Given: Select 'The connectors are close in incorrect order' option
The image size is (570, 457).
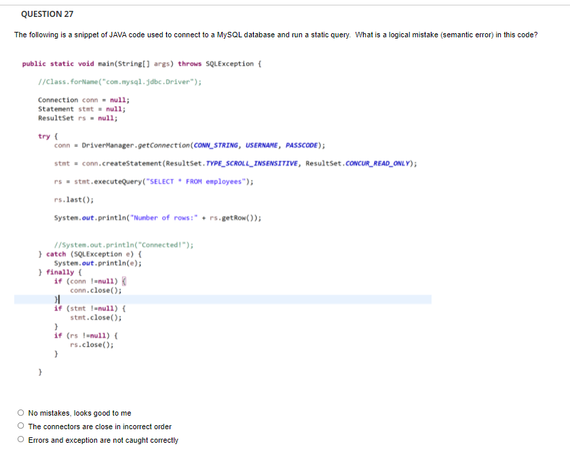Looking at the screenshot, I should point(21,426).
